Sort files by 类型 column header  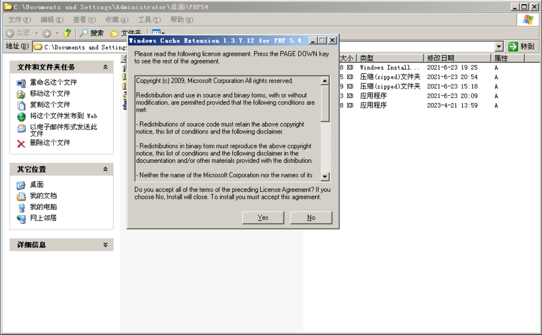coord(390,58)
